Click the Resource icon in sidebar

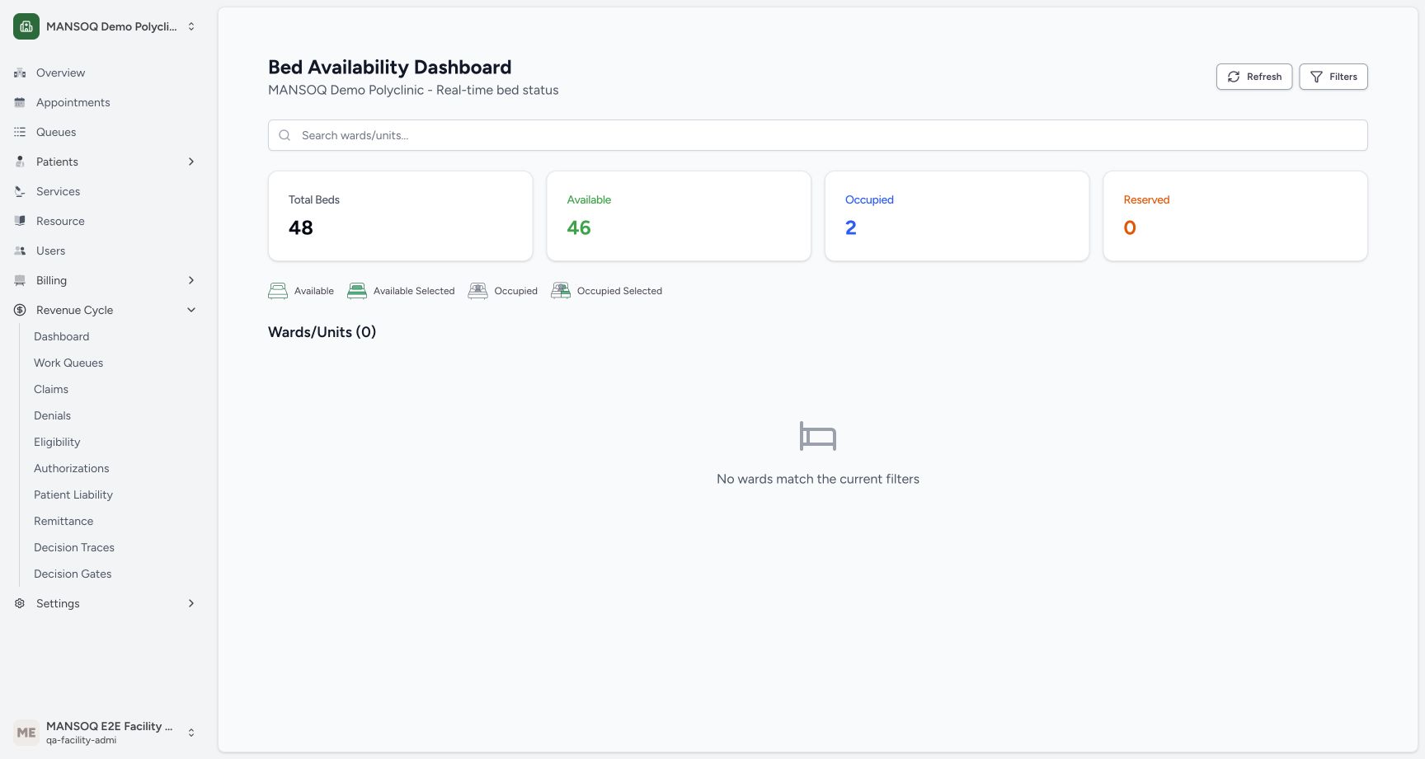(20, 221)
